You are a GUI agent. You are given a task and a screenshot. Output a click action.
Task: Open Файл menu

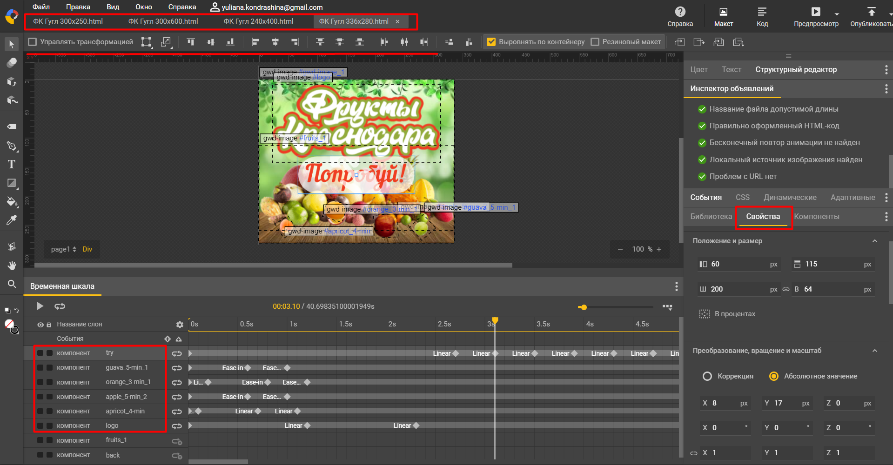point(41,7)
